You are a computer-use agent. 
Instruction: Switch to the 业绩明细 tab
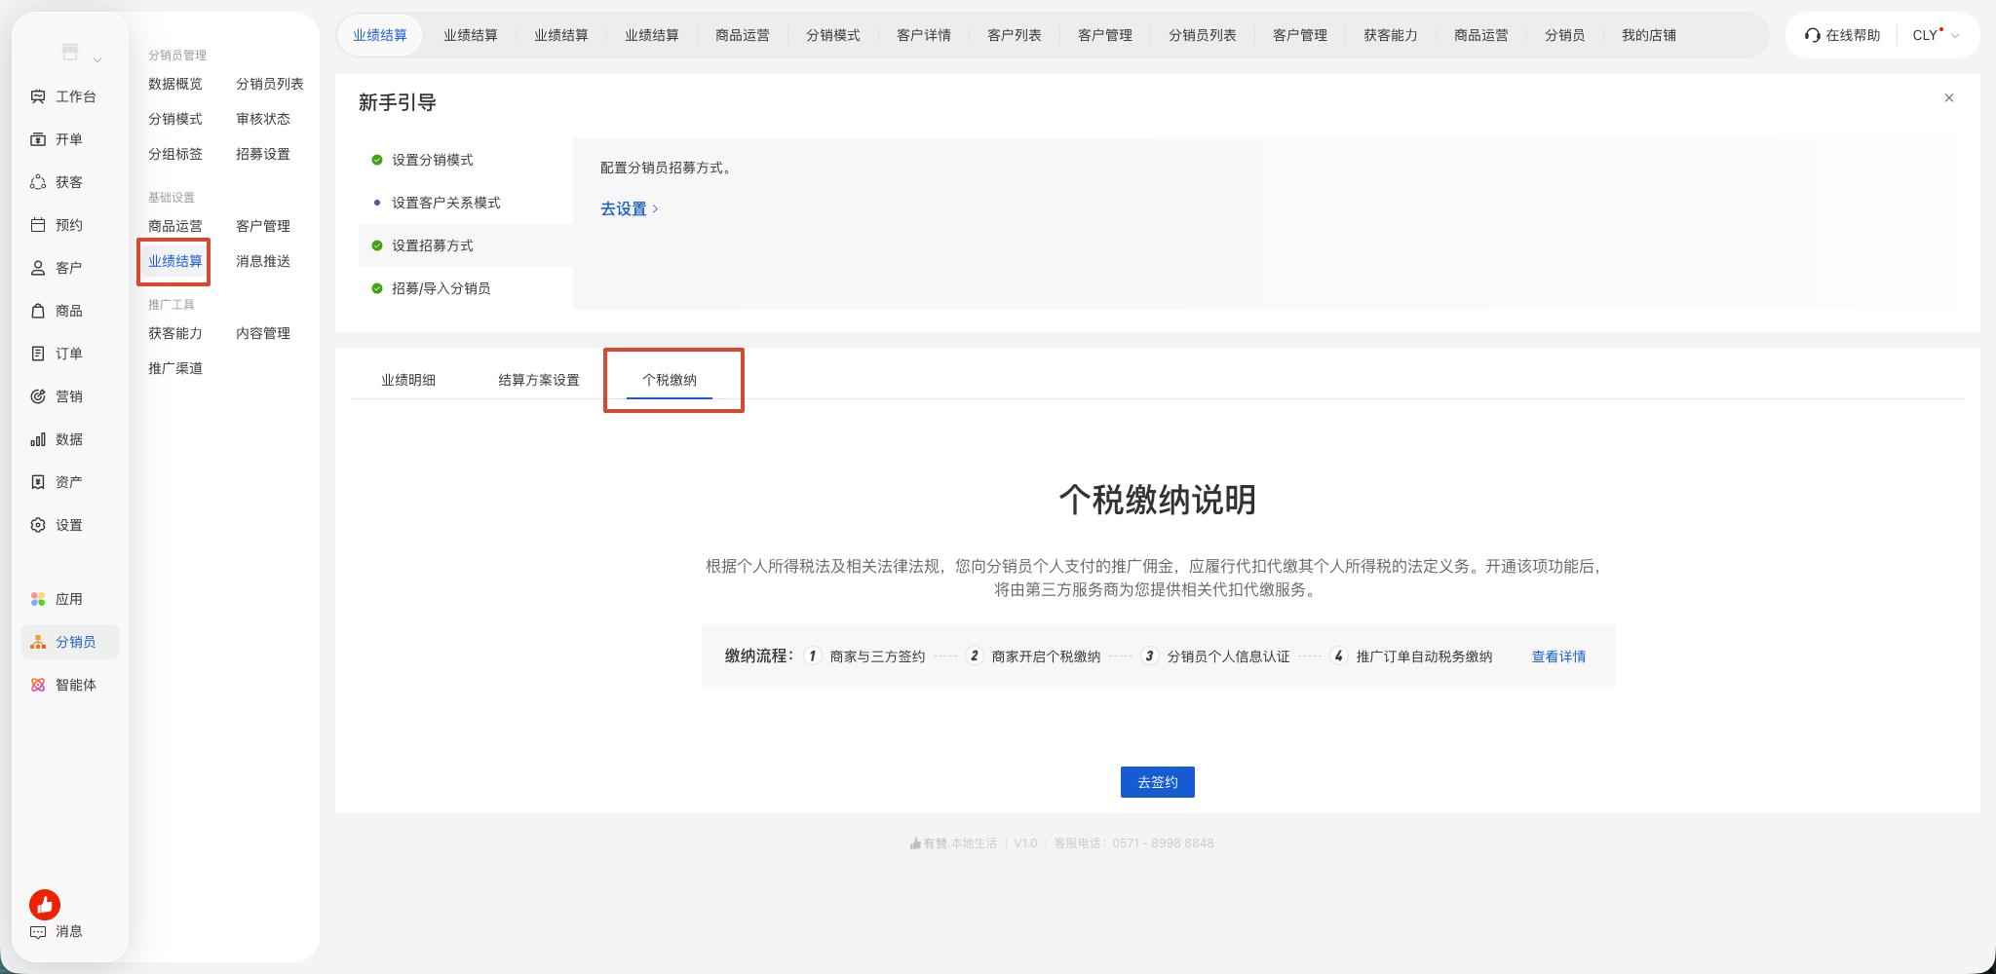[x=408, y=380]
